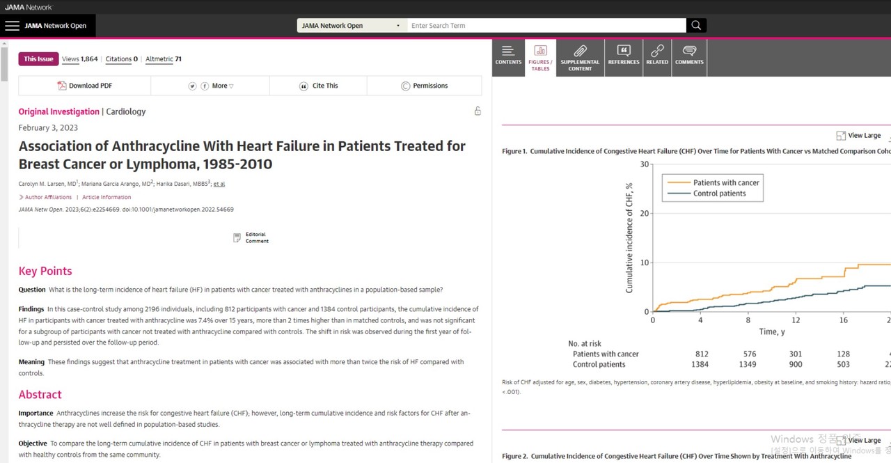The height and width of the screenshot is (463, 891).
Task: Click the open access lock icon
Action: [x=478, y=111]
